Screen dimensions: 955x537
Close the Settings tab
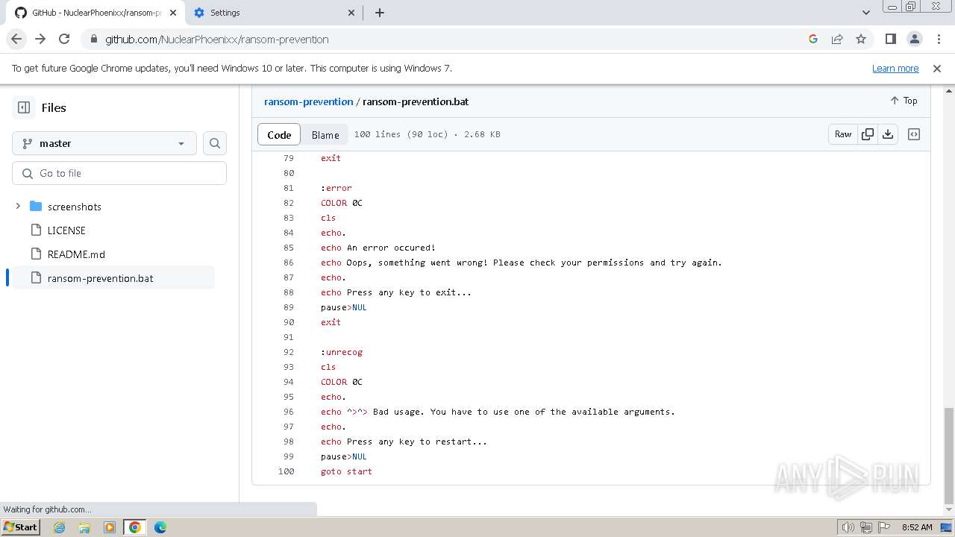(352, 13)
